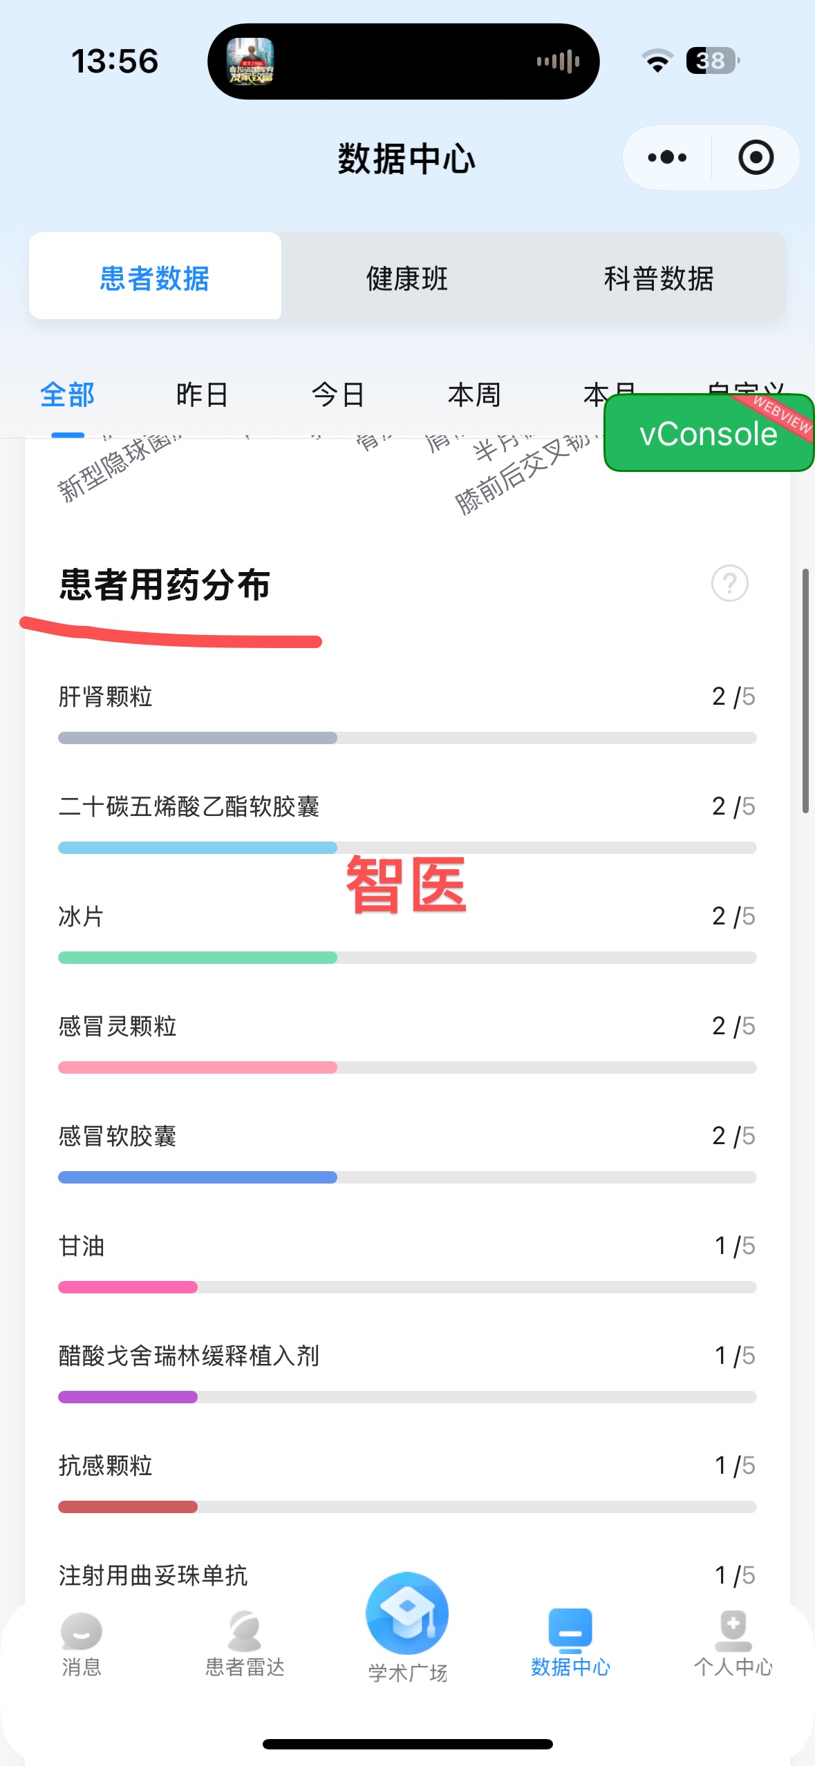Filter data by 昨日

click(x=202, y=395)
